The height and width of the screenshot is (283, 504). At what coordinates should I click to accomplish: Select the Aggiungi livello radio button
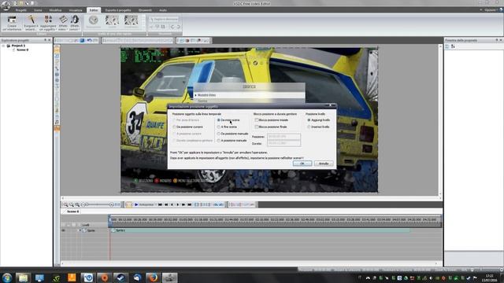coord(309,120)
